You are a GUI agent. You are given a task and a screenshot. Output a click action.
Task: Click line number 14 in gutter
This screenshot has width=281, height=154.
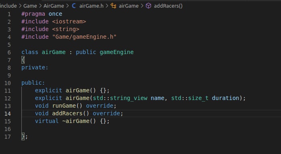(8, 114)
